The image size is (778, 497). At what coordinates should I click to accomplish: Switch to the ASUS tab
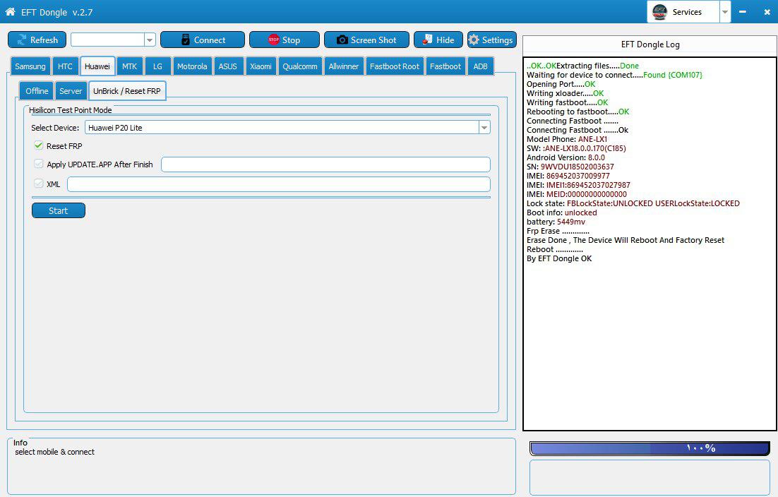click(228, 66)
